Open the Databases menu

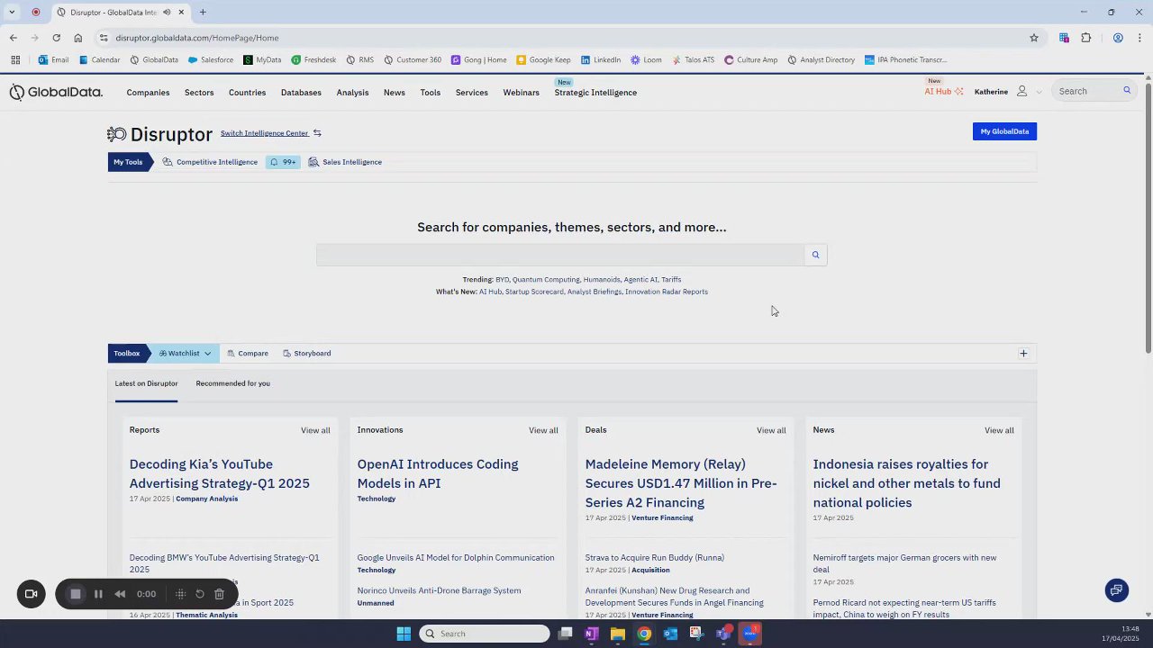301,93
